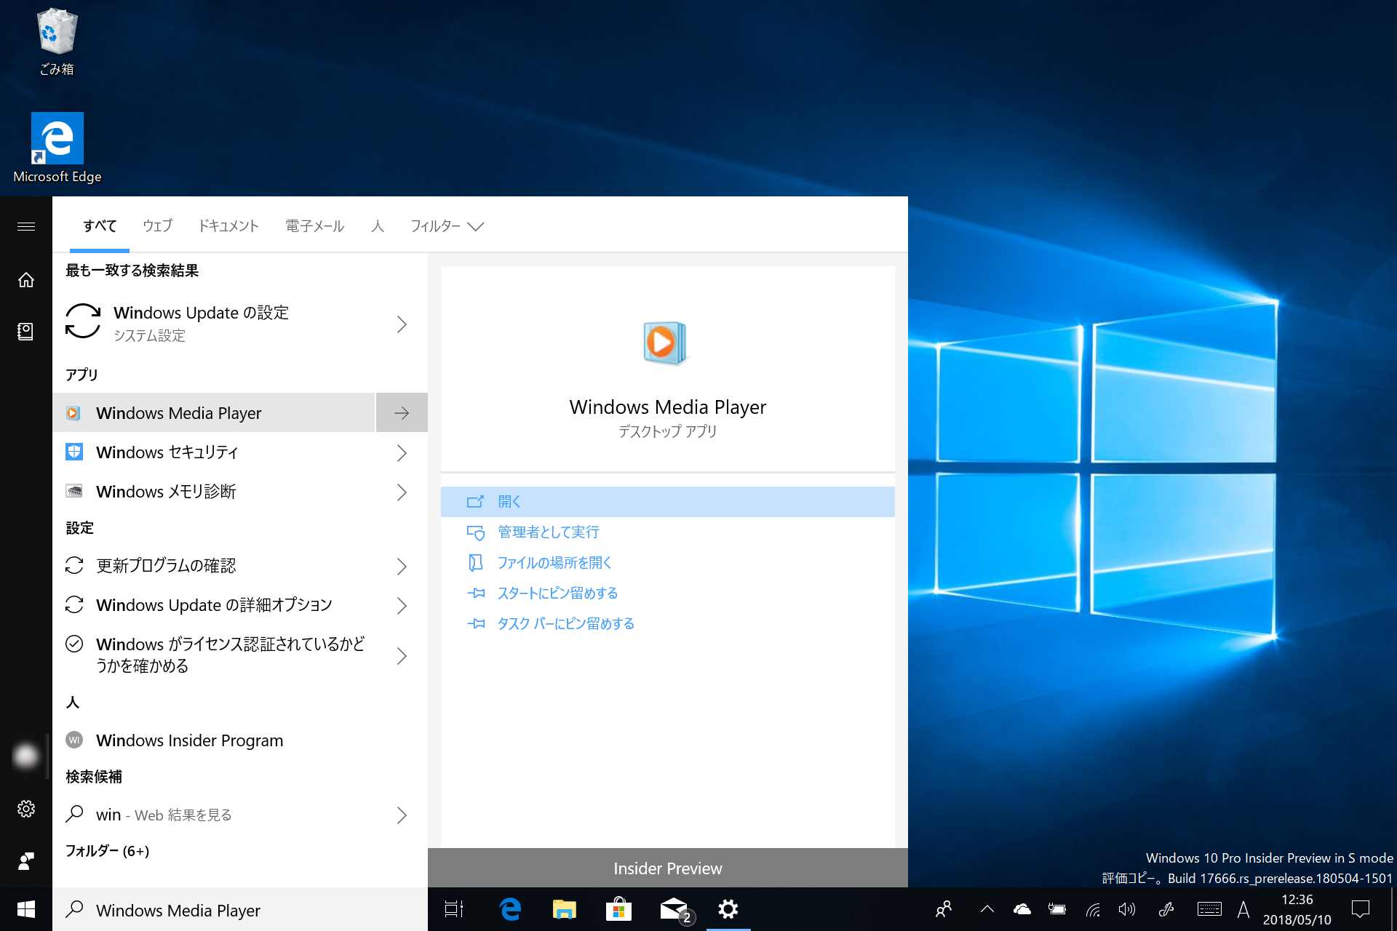The width and height of the screenshot is (1397, 931).
Task: Mute the volume via the speaker tray icon
Action: point(1127,909)
